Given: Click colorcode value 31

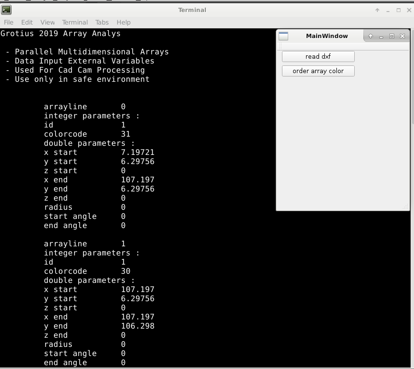Looking at the screenshot, I should coord(126,134).
